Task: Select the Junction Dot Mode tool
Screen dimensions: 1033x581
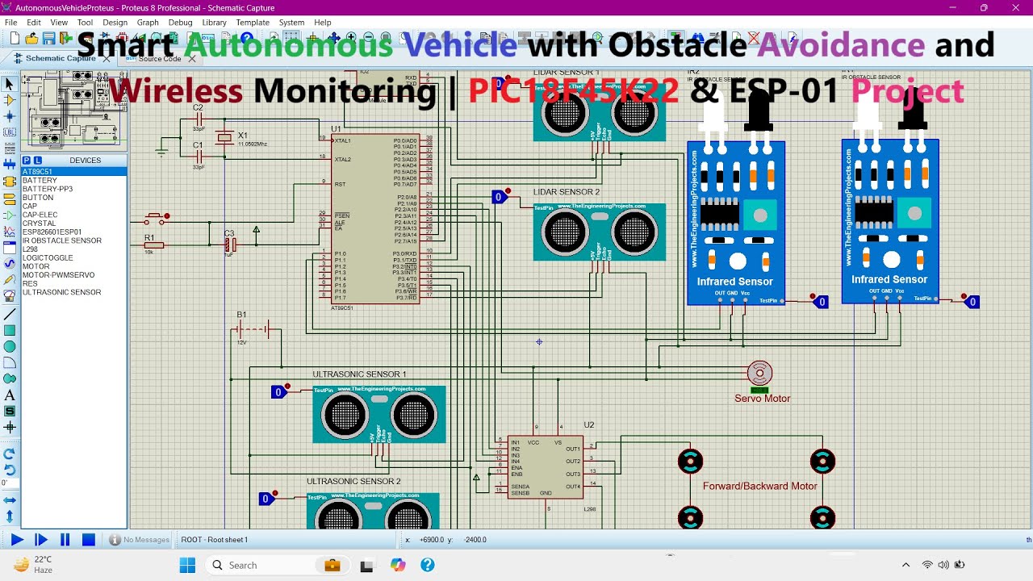Action: pos(10,116)
